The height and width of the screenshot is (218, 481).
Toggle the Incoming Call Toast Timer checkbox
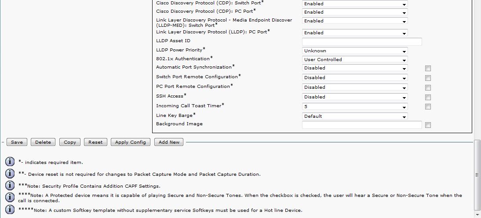coord(428,106)
